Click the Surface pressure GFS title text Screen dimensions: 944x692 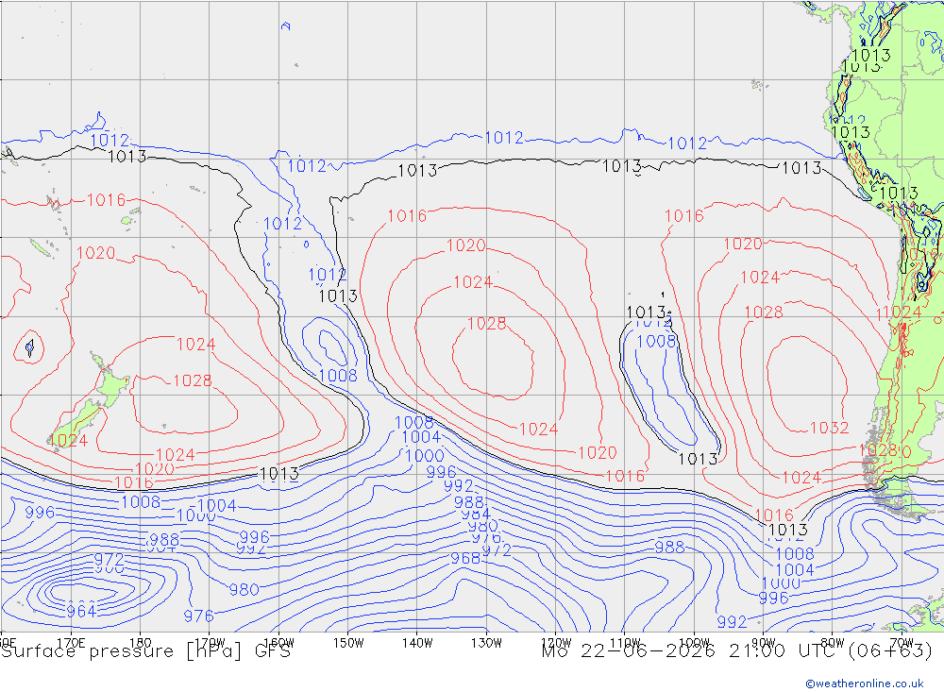pos(145,651)
